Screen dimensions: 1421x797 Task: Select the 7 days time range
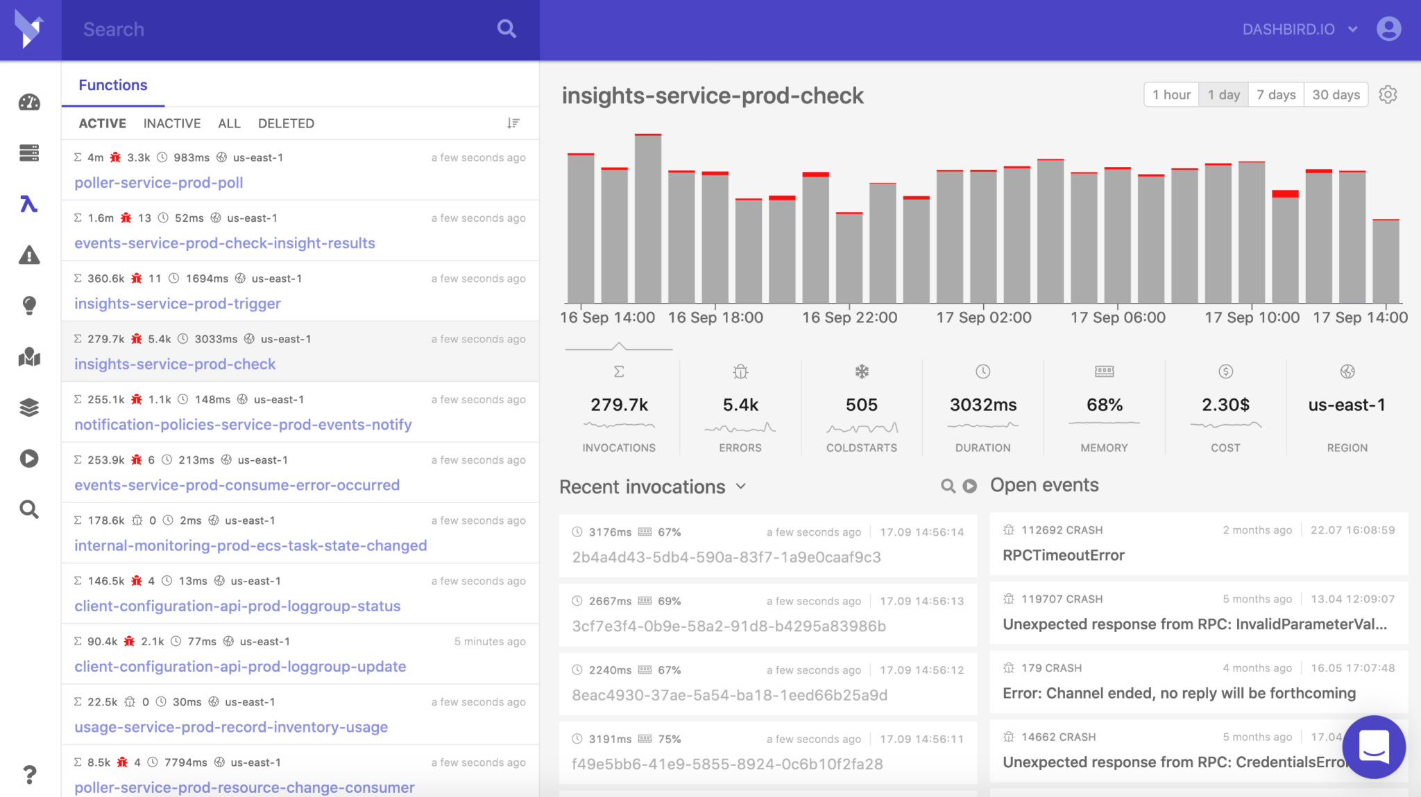(x=1276, y=95)
